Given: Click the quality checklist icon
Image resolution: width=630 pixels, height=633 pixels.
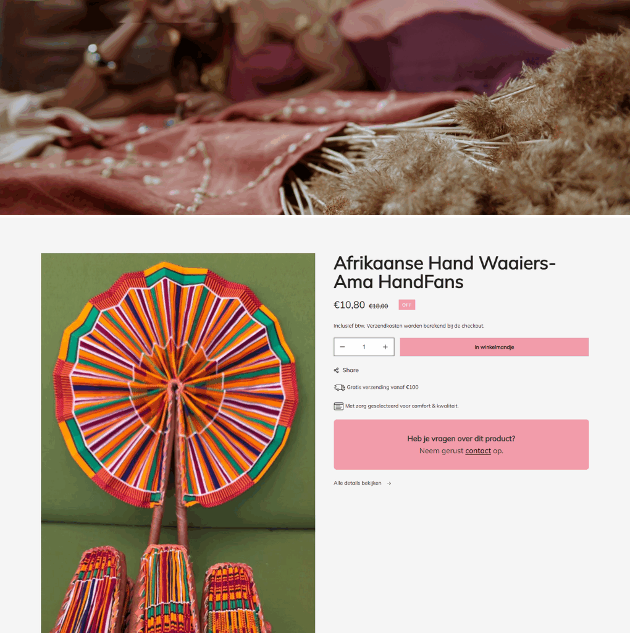Looking at the screenshot, I should [338, 406].
